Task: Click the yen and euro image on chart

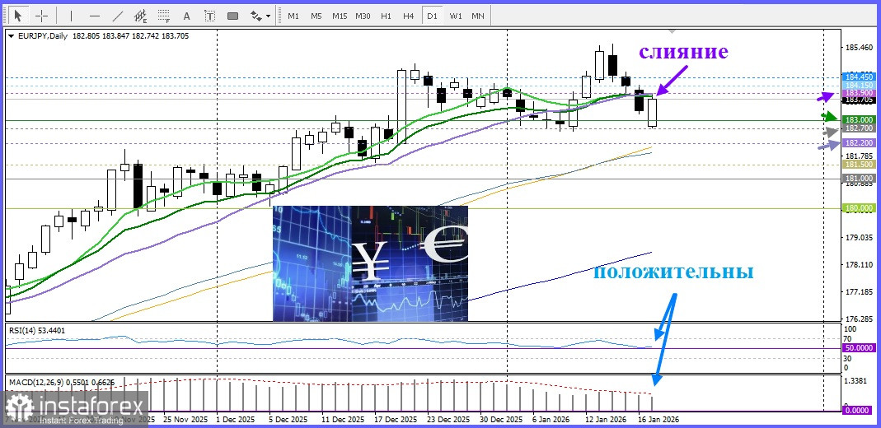Action: pyautogui.click(x=370, y=263)
